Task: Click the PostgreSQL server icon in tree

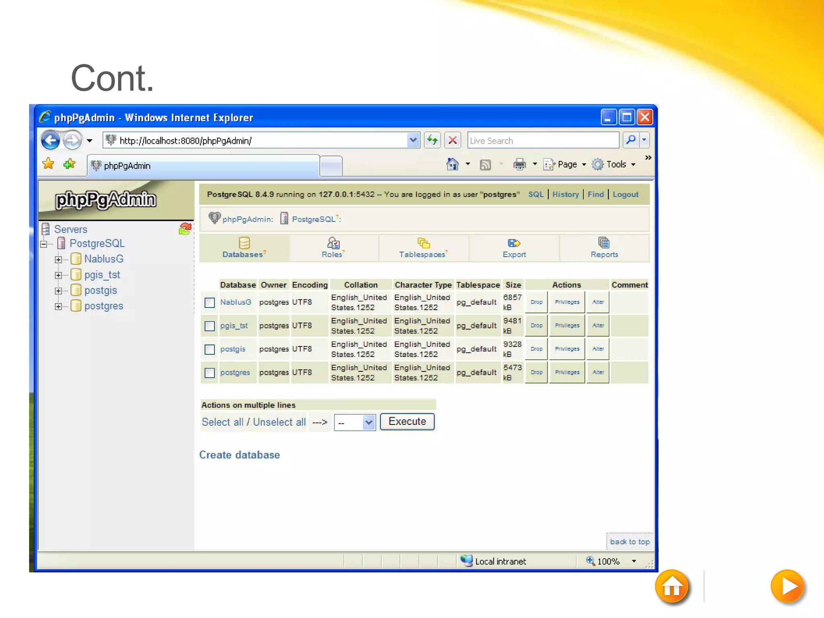Action: point(62,243)
